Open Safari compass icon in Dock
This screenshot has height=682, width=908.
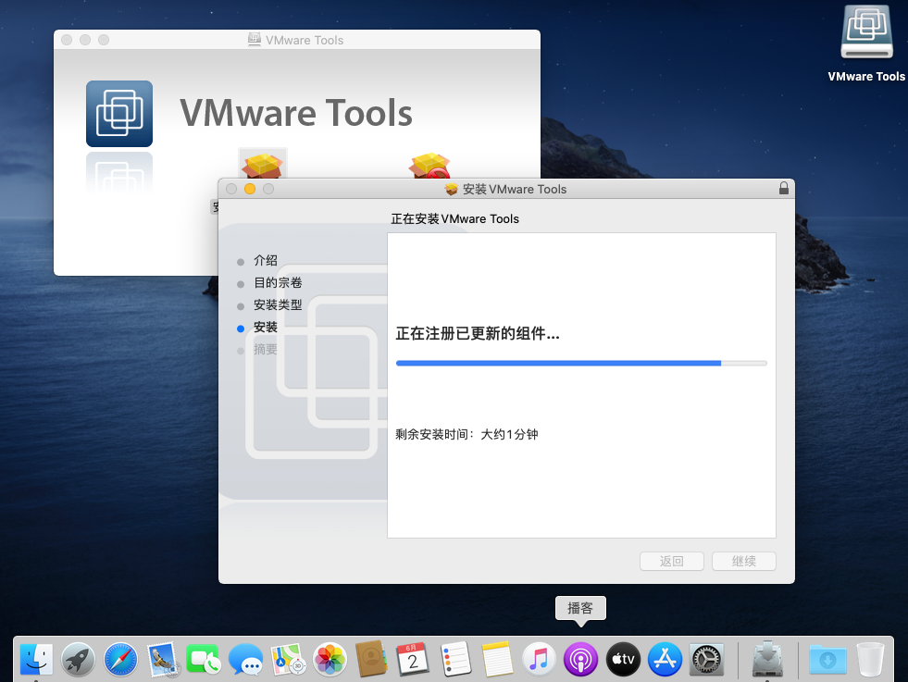point(121,660)
